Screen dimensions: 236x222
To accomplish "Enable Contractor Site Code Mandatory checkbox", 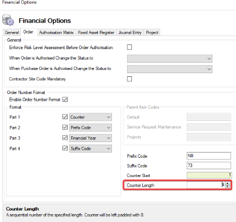I will 129,79.
